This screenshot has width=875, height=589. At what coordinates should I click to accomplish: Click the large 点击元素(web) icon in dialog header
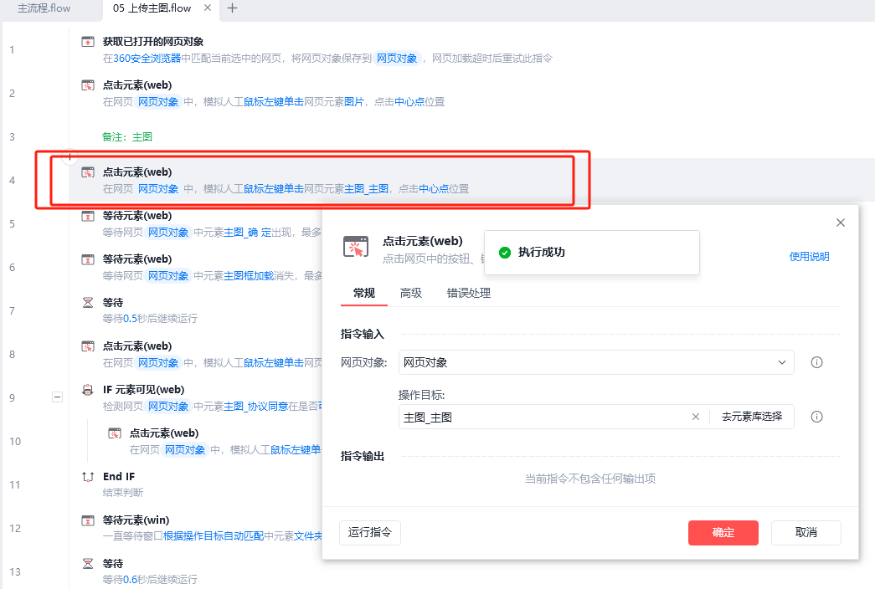(x=356, y=247)
